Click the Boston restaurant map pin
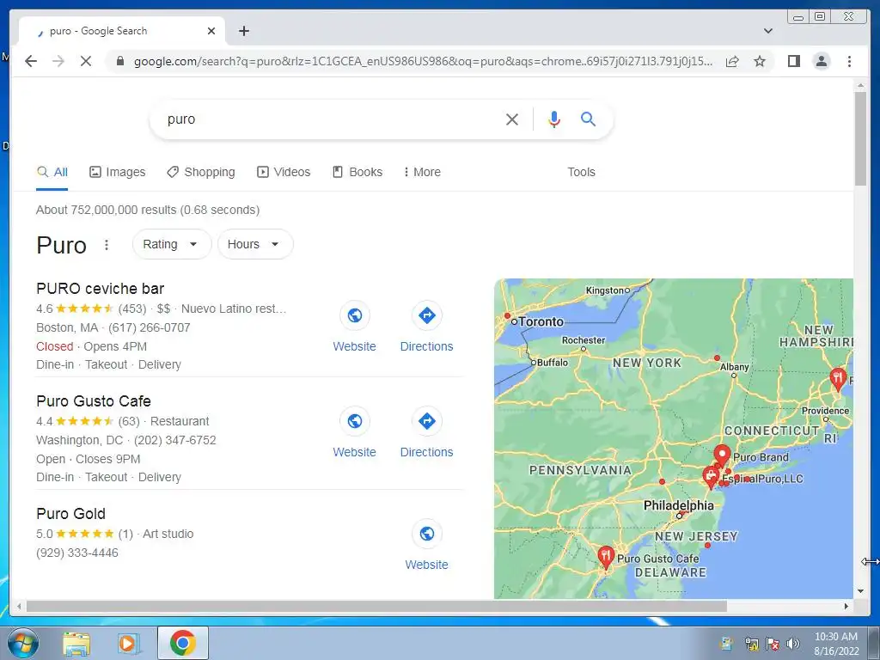880x660 pixels. pos(838,379)
